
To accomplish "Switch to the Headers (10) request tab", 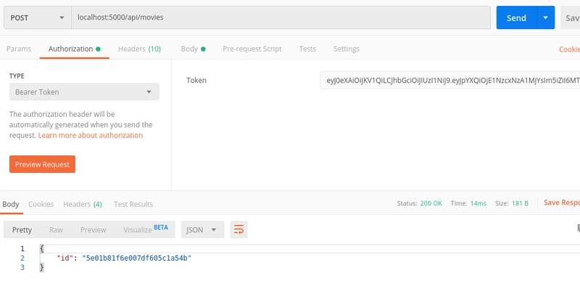I will (139, 49).
